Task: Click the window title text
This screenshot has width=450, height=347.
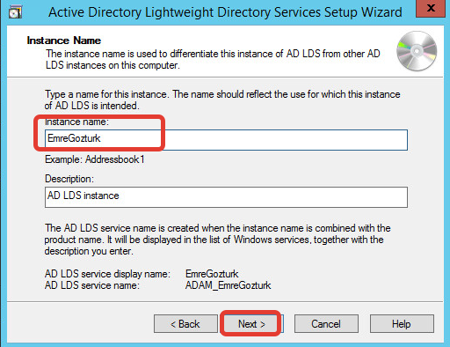Action: coord(225,12)
